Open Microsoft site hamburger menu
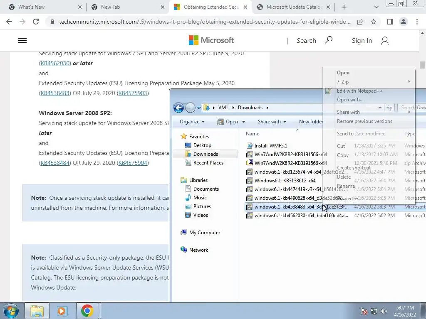 click(x=22, y=40)
